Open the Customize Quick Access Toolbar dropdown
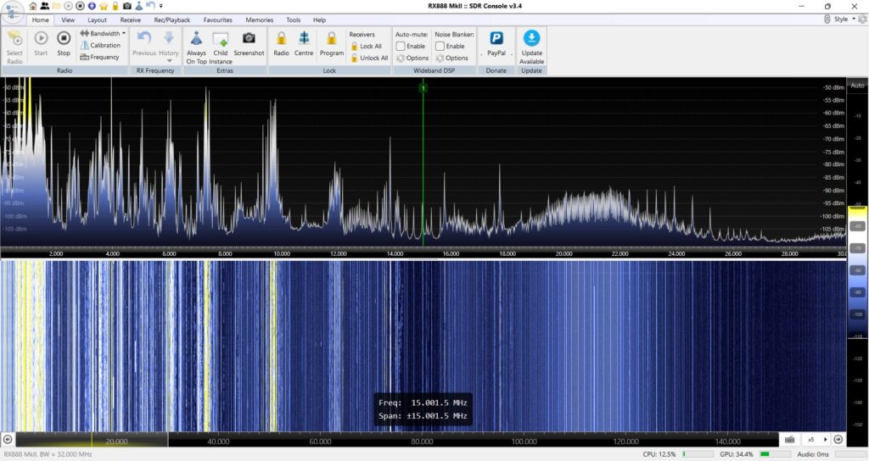Screen dimensions: 869x461 click(x=161, y=6)
